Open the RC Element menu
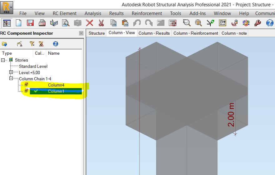Image resolution: width=275 pixels, height=175 pixels. (x=65, y=13)
